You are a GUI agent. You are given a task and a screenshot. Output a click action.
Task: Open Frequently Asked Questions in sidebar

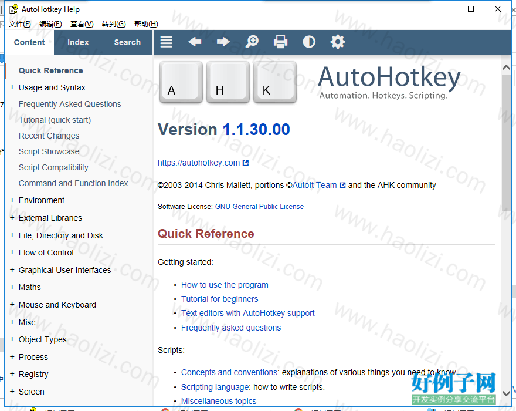click(x=70, y=104)
